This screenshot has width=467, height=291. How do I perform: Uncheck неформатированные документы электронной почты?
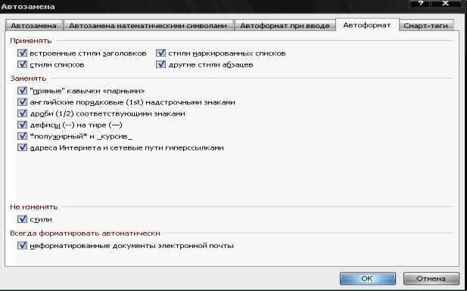coord(23,246)
